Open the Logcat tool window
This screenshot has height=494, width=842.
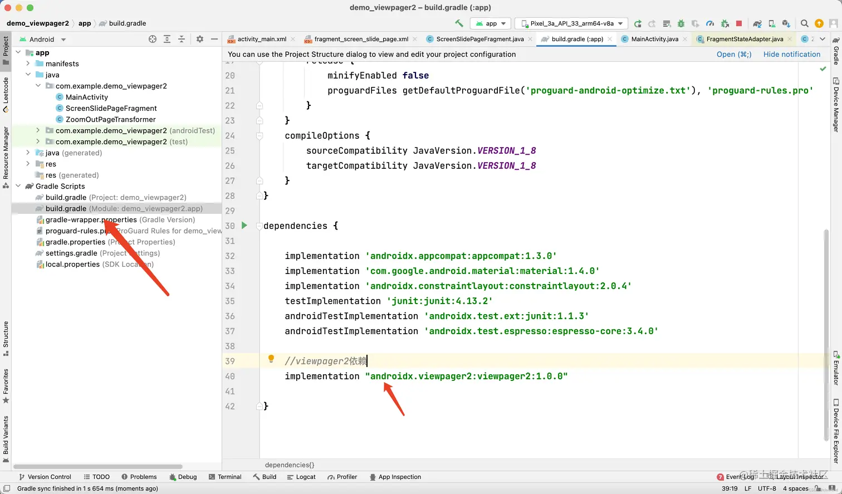[x=301, y=477]
